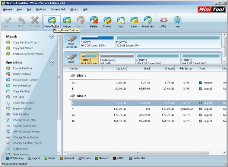Click Set Partition as Primary icon
Screen dimensions: 228x167
click(x=8, y=131)
